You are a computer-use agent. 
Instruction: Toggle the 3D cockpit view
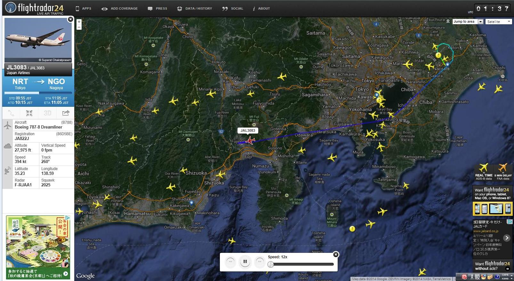tap(47, 113)
